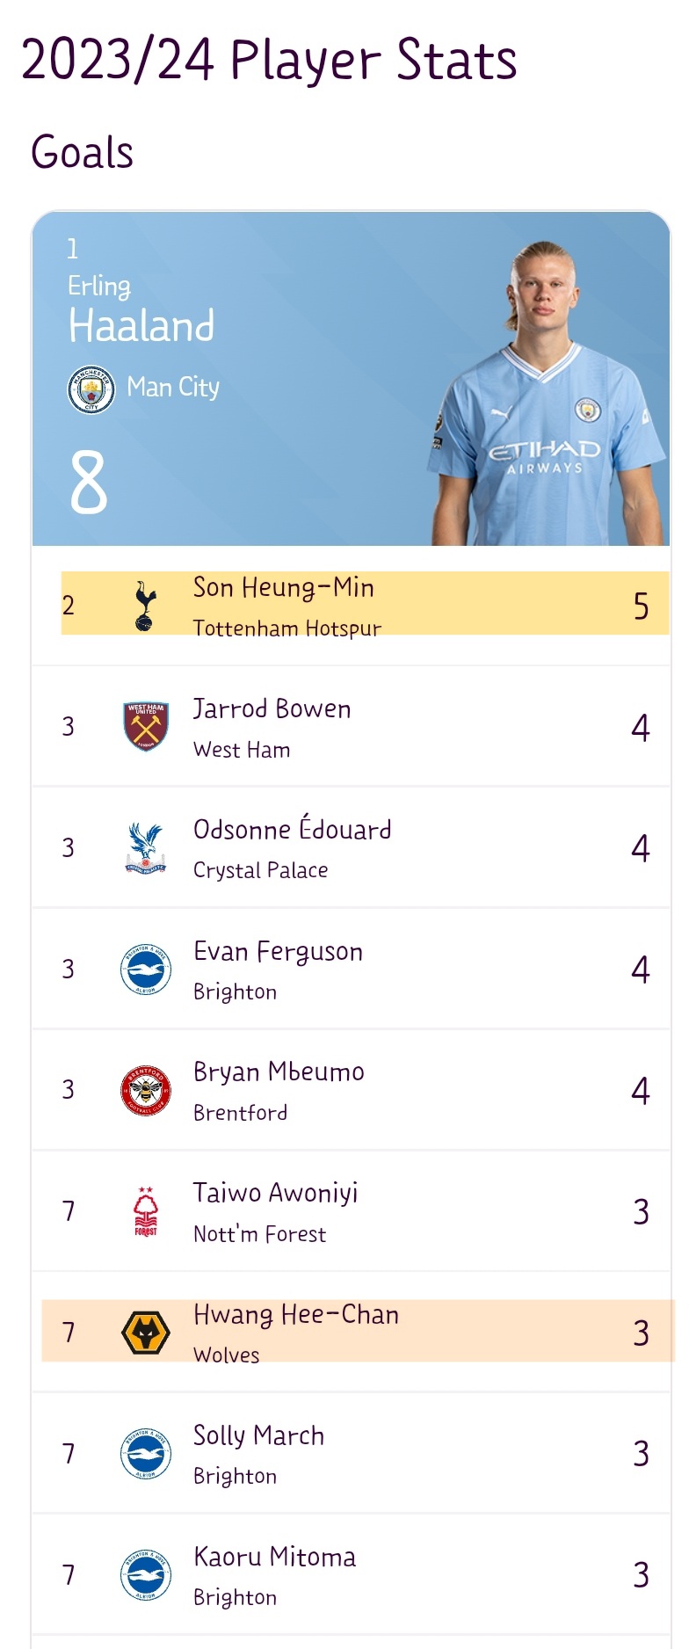
Task: Go to Bryan Mbeumo's player page
Action: [279, 1072]
